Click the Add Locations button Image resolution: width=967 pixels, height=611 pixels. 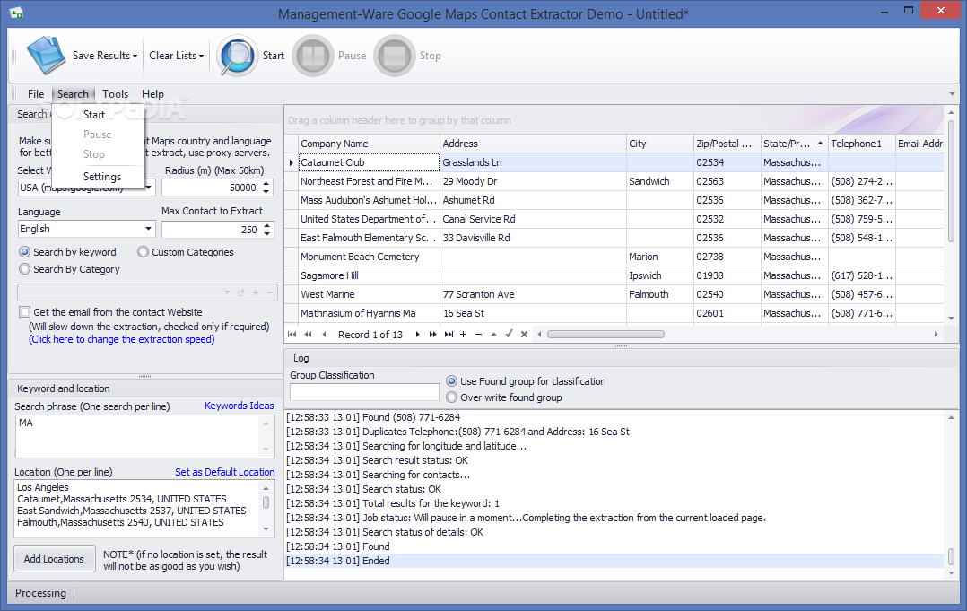[x=54, y=559]
